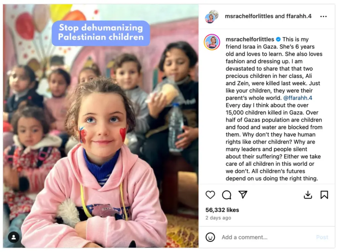
Task: Click the 'Stop dehumanizing Palestinian children' banner
Action: [101, 33]
